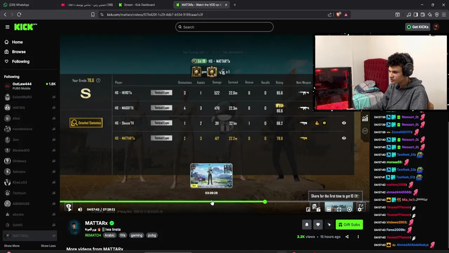449x253 pixels.
Task: Toggle follow heart for MATTARx
Action: pos(318,225)
